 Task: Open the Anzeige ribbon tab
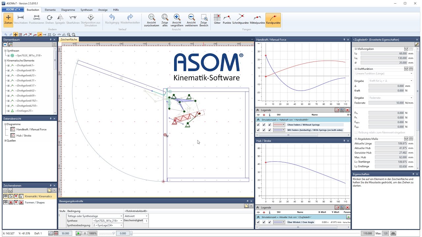[x=103, y=10]
